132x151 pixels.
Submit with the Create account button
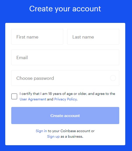click(x=65, y=116)
